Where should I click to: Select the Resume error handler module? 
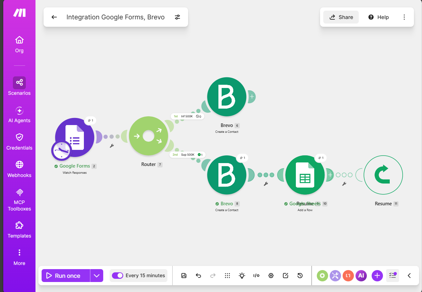[x=383, y=175]
